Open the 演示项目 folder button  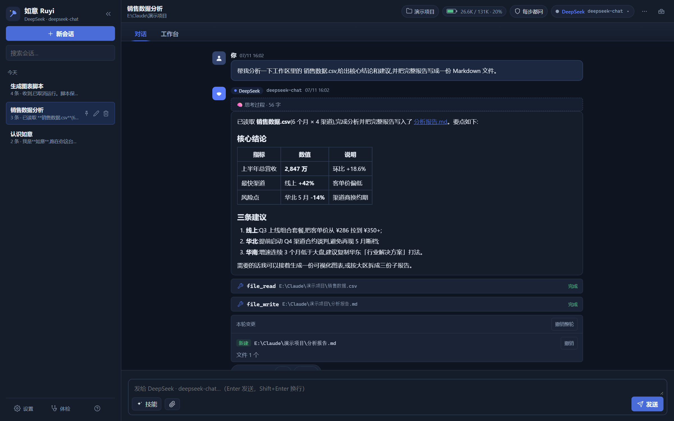tap(420, 12)
